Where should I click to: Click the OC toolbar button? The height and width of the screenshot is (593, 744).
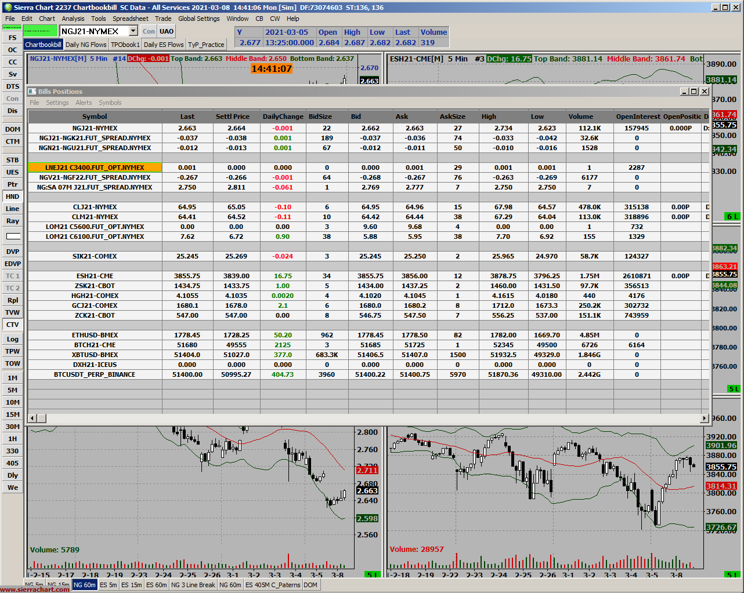[13, 50]
